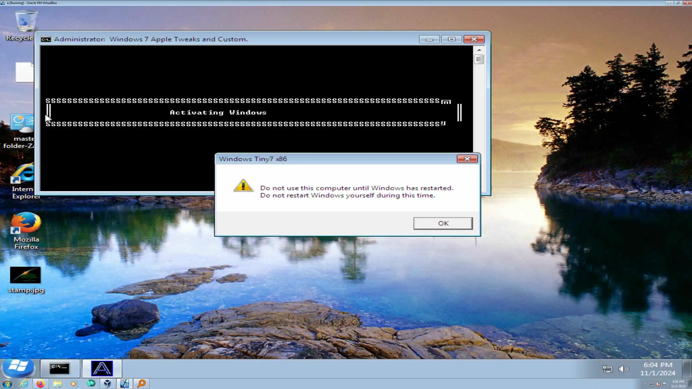Click the console scrollbar thumb
The height and width of the screenshot is (389, 692).
478,59
